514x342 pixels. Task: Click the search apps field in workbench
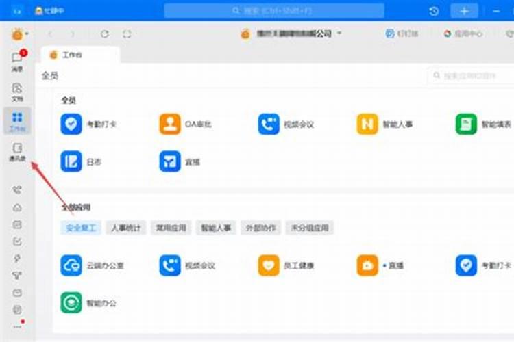(471, 76)
